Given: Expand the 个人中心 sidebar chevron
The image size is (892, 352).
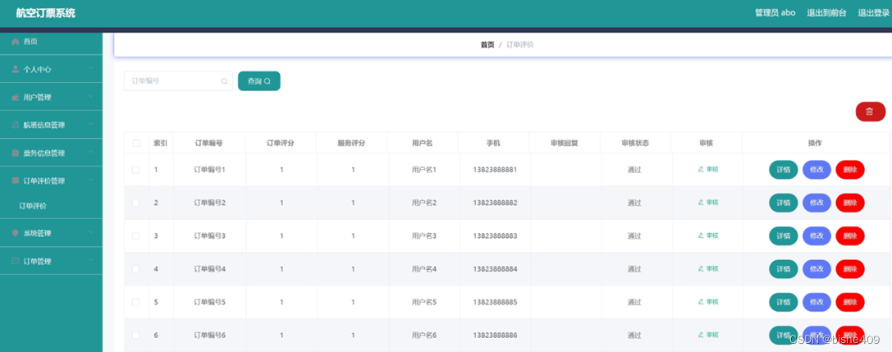Looking at the screenshot, I should (91, 69).
